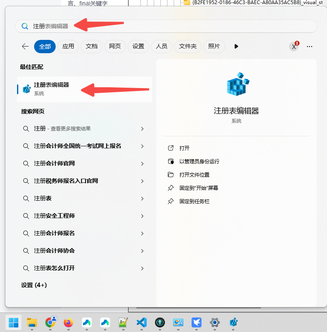This screenshot has height=332, width=327.
Task: Click the search magnifier icon in search box
Action: 25,26
